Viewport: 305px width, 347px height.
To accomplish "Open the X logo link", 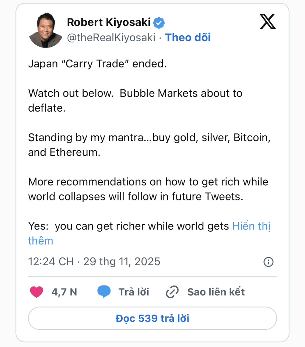I will 267,22.
